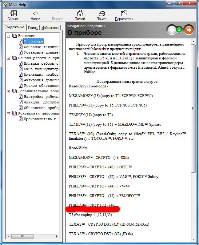Minimize the MKIII Help window
199x245 pixels.
(170, 3)
